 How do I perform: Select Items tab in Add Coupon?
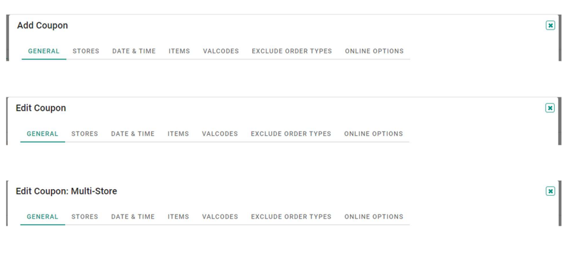pyautogui.click(x=179, y=51)
